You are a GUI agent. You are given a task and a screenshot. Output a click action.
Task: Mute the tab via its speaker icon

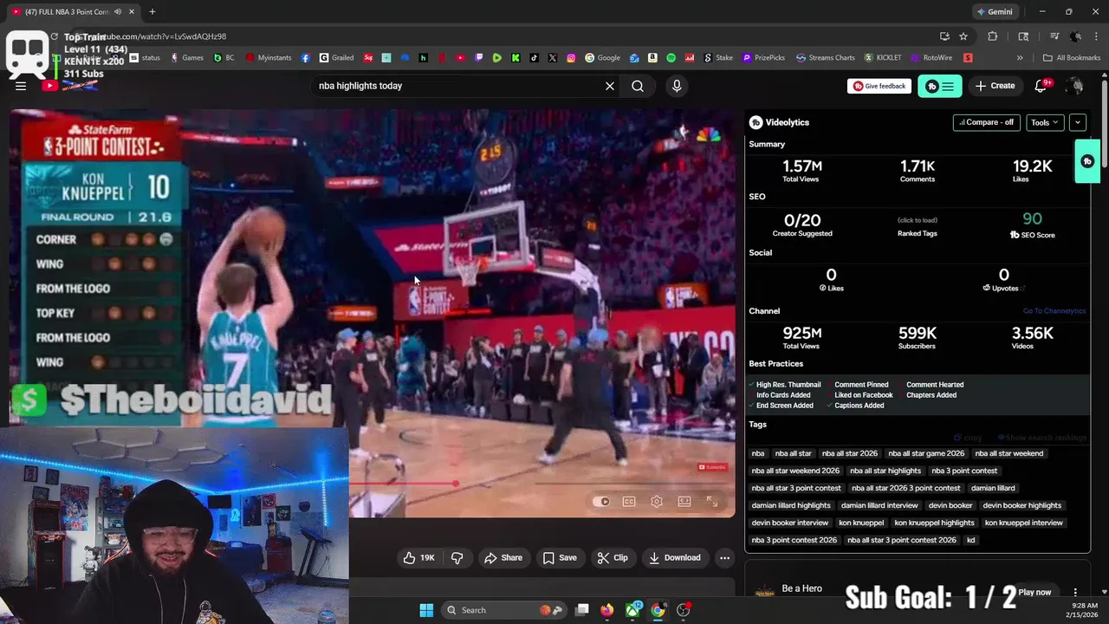click(117, 11)
